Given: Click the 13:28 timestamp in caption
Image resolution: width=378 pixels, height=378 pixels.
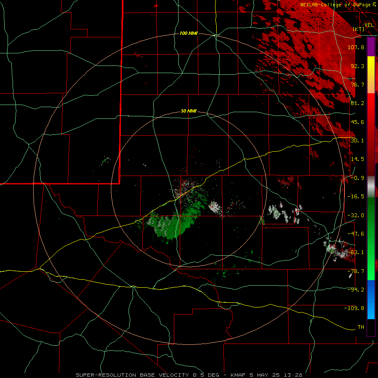Looking at the screenshot, I should [x=293, y=375].
